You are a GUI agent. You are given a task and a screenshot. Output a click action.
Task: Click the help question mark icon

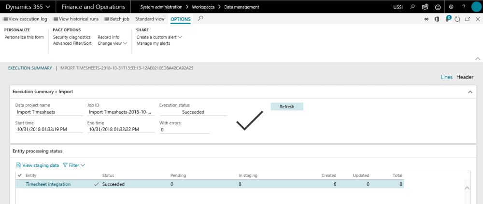coord(463,7)
